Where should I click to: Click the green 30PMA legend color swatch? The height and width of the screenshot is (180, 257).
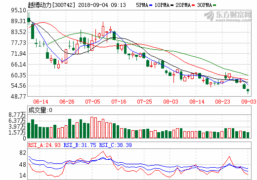[214, 5]
